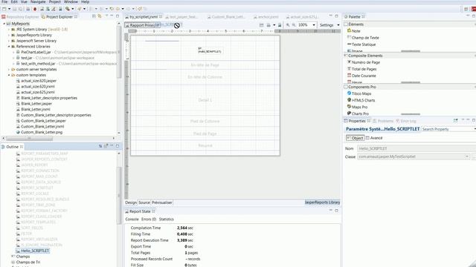476x267 pixels.
Task: Expand the custom server templates folder
Action: pos(9,69)
